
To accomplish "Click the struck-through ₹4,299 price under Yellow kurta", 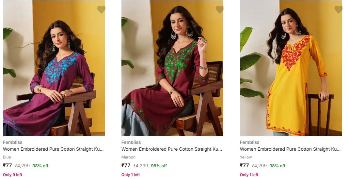I will [x=259, y=166].
